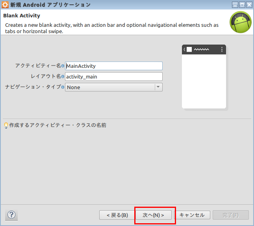Click the MainActivity name field

coord(114,66)
